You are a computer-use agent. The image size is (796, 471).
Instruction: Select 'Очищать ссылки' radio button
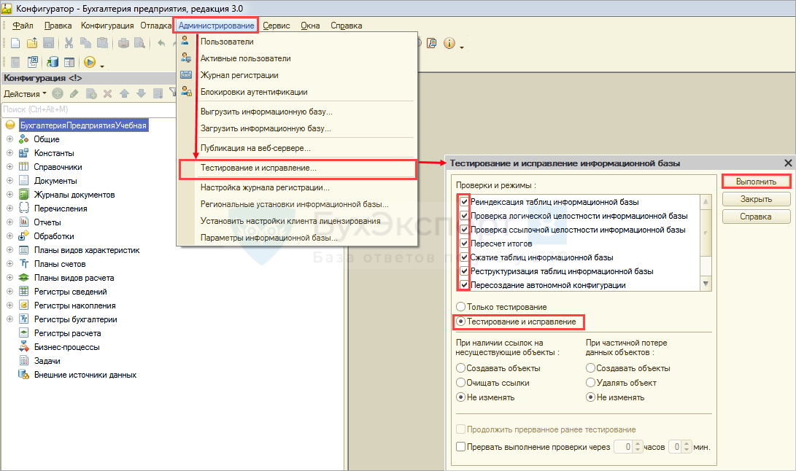click(x=461, y=382)
